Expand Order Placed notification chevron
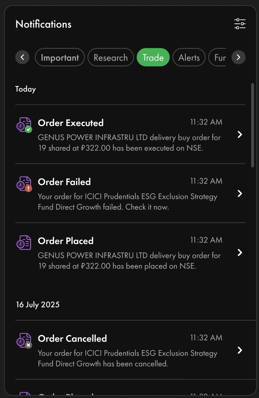259x398 pixels. tap(240, 253)
